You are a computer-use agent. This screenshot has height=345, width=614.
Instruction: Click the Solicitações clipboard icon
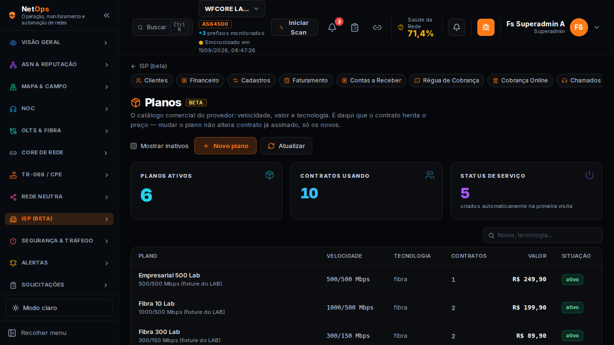13,285
